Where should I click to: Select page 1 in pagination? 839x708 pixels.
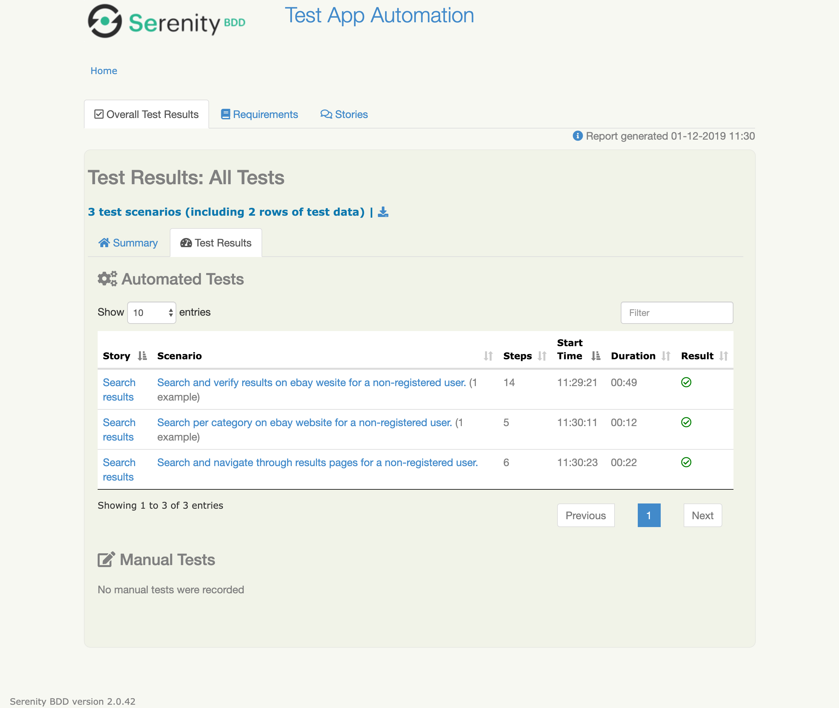pyautogui.click(x=649, y=515)
